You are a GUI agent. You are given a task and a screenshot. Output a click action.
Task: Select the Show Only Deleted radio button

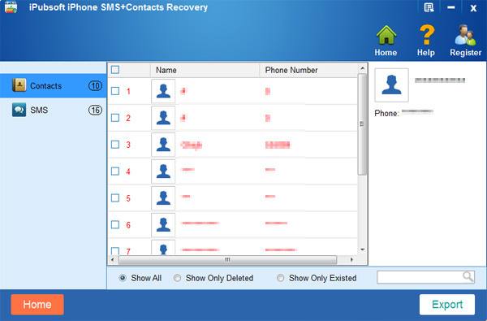click(x=177, y=278)
